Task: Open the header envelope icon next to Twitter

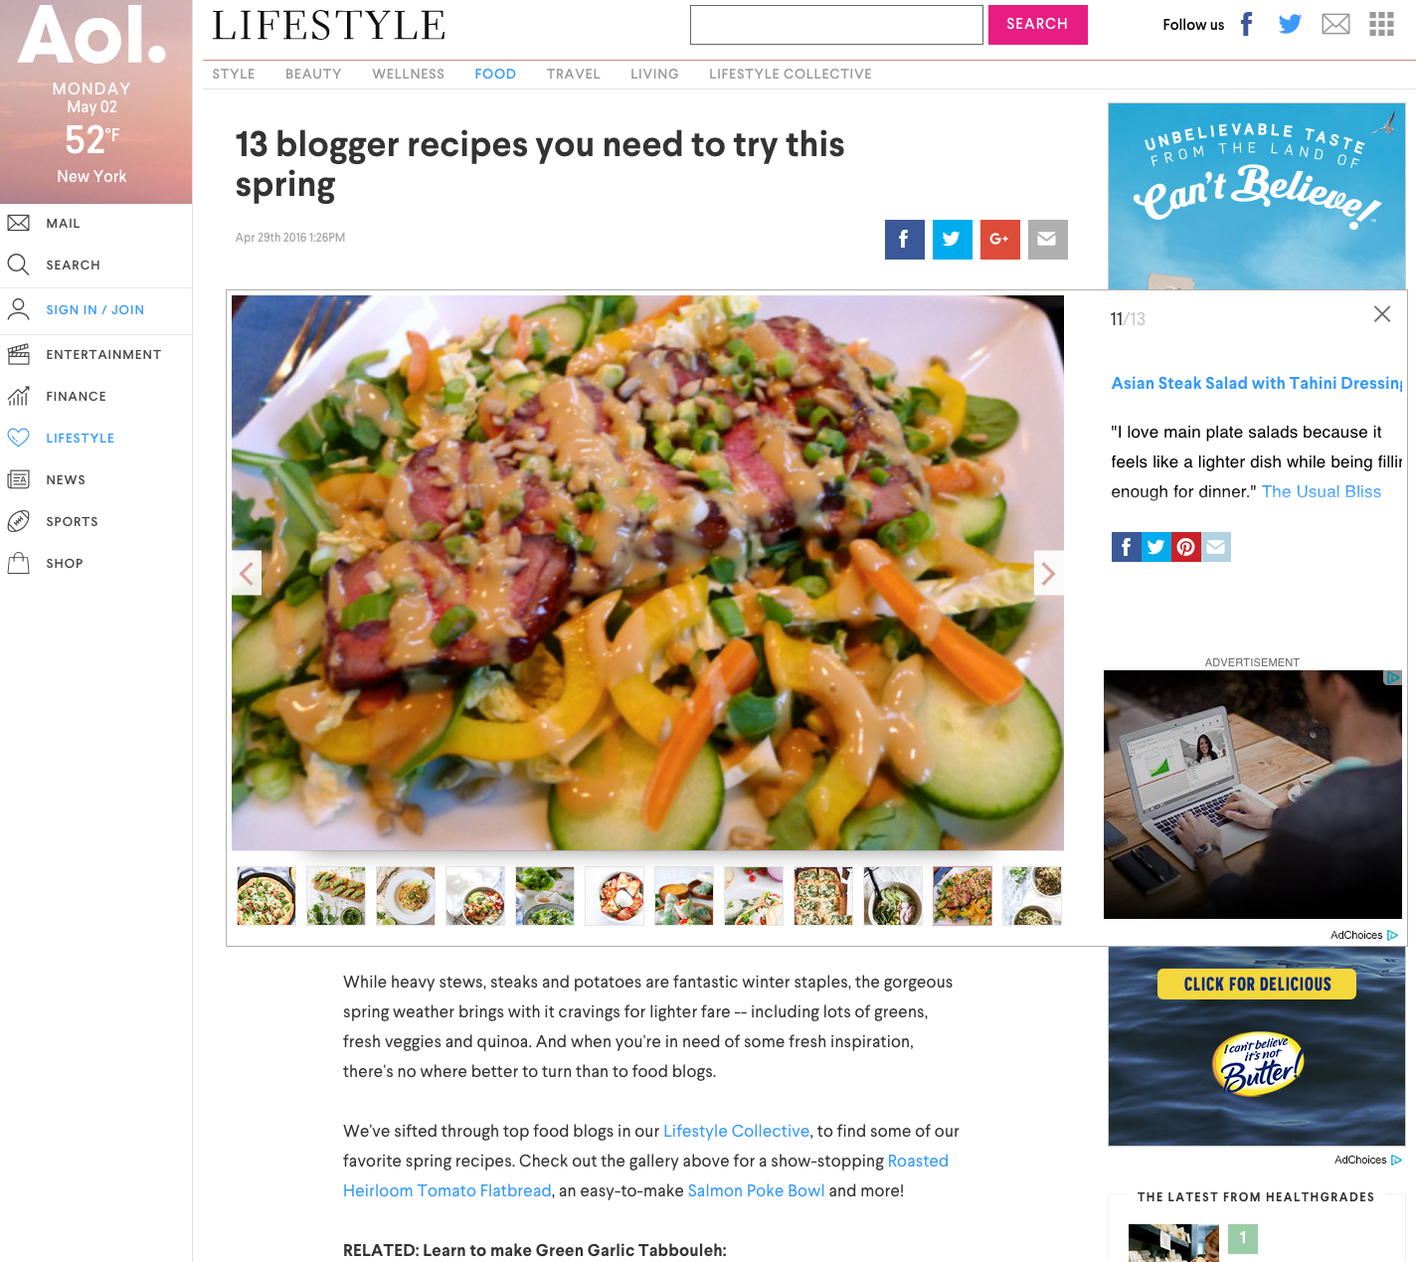Action: click(x=1335, y=24)
